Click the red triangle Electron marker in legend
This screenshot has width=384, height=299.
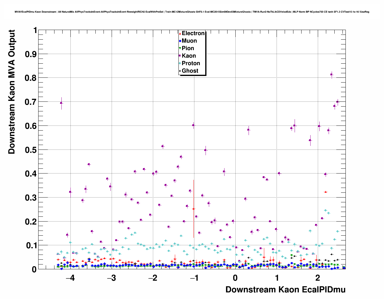click(180, 33)
